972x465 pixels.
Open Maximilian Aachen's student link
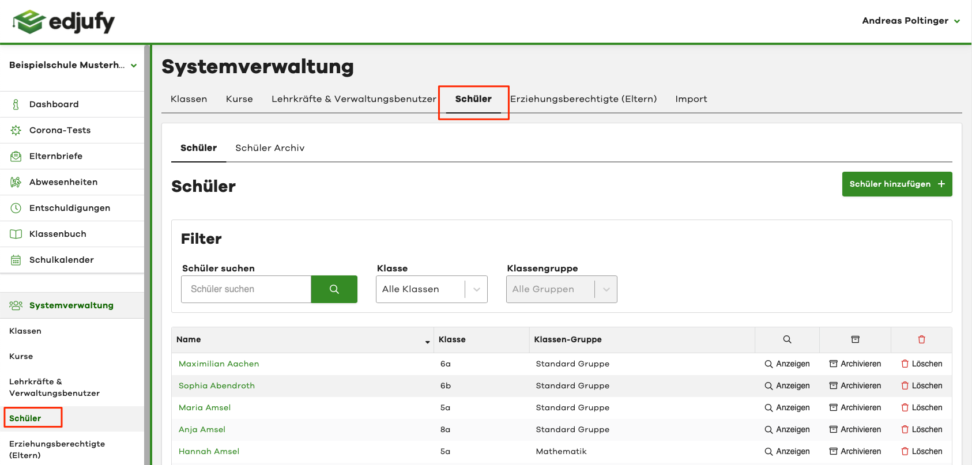(218, 364)
